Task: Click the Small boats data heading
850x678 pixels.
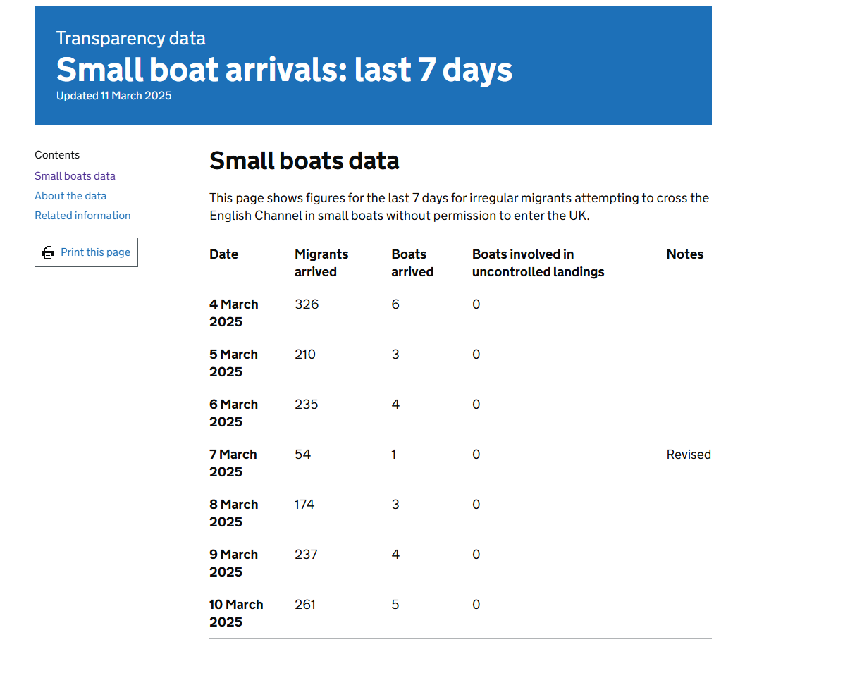Action: (304, 161)
